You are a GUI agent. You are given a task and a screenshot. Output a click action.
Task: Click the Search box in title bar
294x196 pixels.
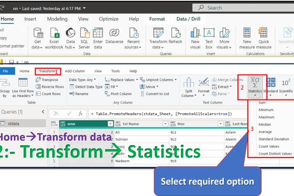pyautogui.click(x=243, y=8)
